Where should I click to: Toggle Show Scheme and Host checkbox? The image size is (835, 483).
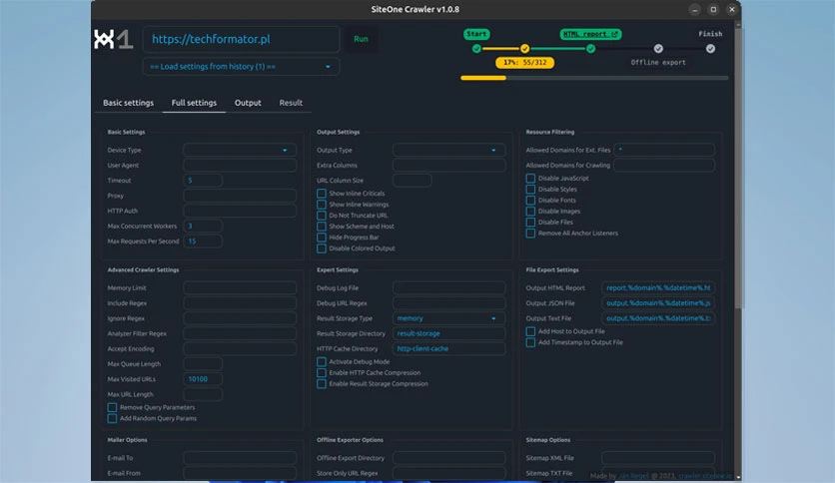[x=321, y=227]
